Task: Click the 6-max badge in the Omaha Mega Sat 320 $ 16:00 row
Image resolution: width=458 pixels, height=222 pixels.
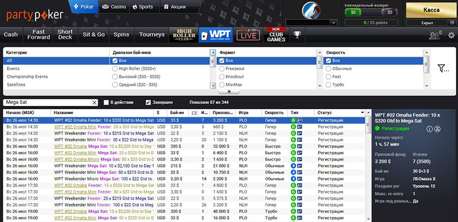Action: coord(293,146)
